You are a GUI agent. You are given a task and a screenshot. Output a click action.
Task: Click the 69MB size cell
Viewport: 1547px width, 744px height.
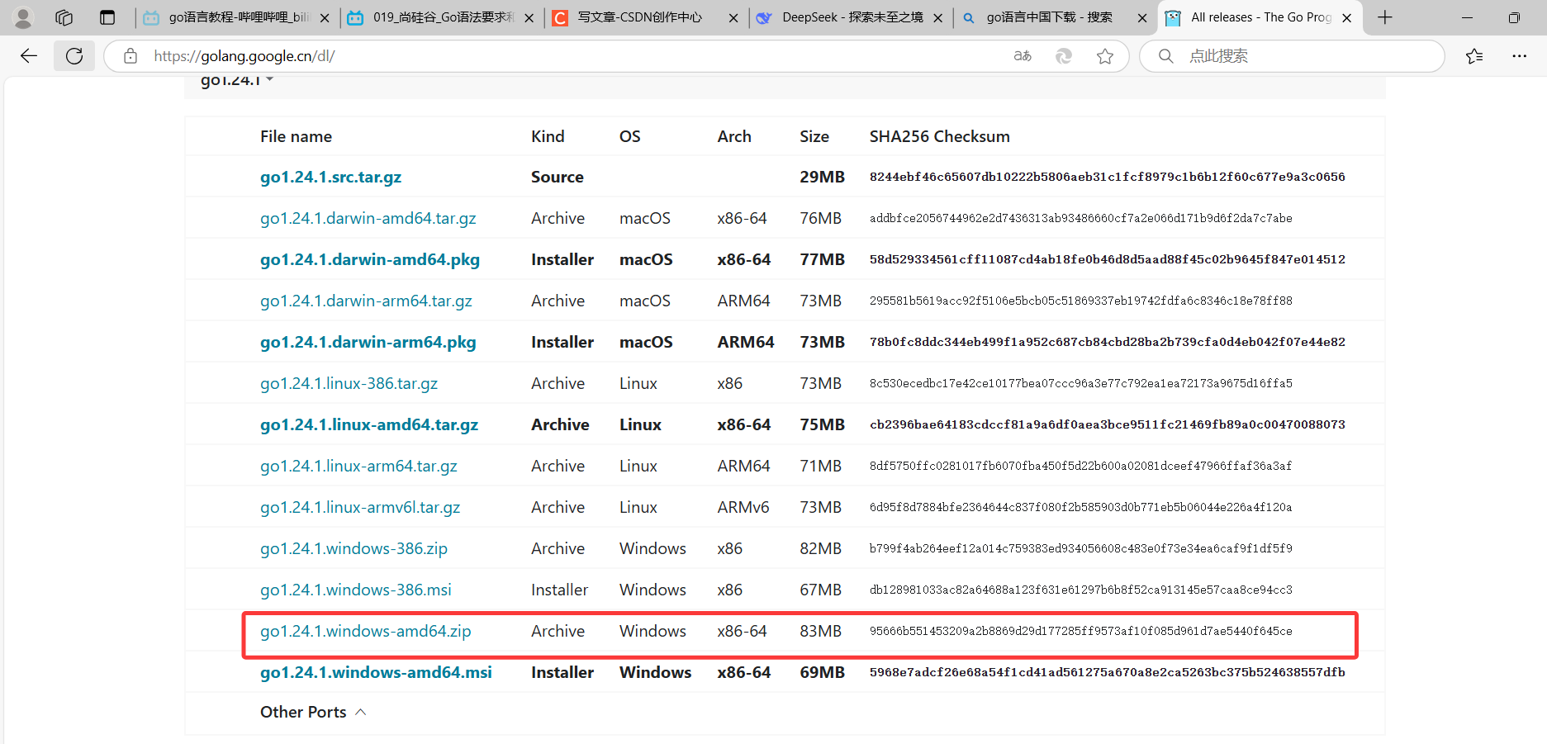click(x=822, y=672)
